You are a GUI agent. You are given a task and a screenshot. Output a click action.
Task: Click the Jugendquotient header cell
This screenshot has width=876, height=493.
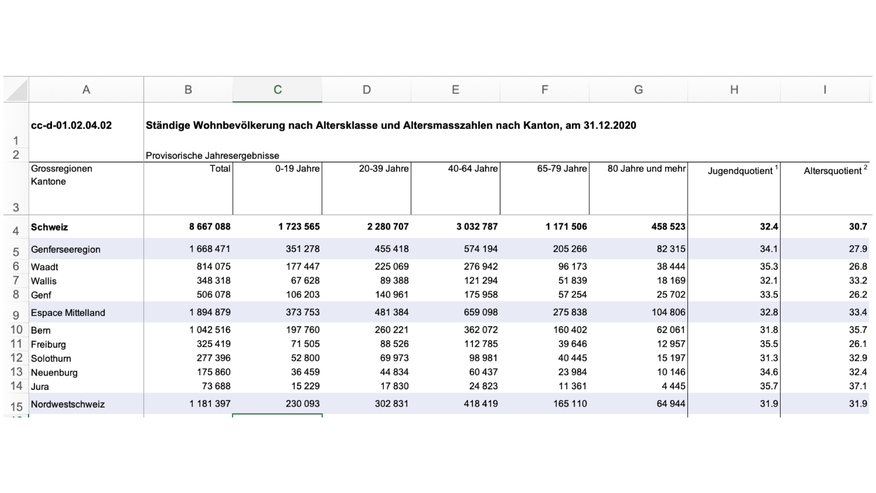(740, 171)
